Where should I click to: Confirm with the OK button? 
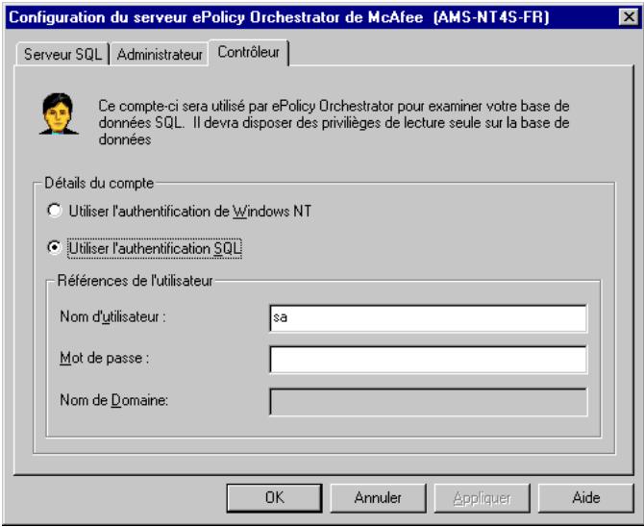pos(274,498)
